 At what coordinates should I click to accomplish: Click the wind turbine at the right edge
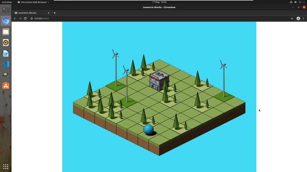point(224,78)
